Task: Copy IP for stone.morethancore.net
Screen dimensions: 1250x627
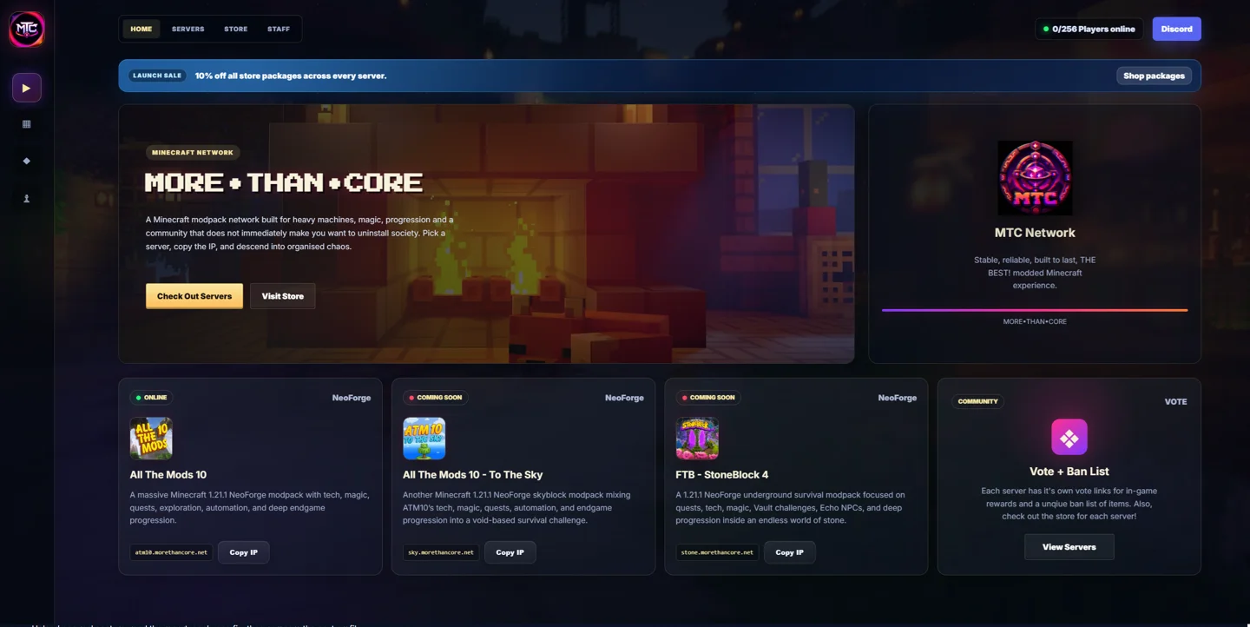Action: (790, 552)
